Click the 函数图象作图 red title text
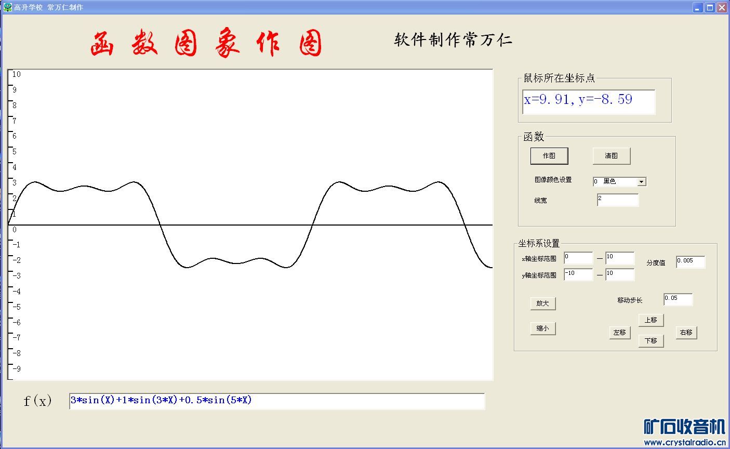Image resolution: width=730 pixels, height=449 pixels. (206, 44)
